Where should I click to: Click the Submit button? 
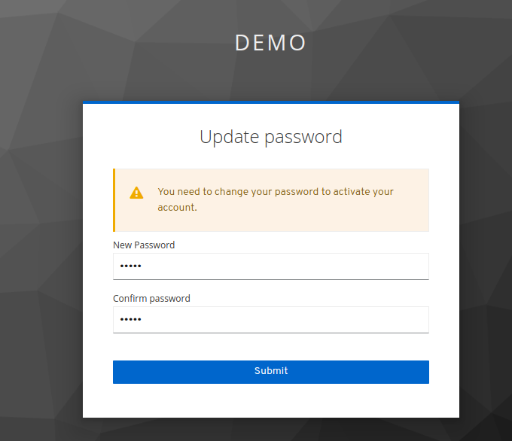point(271,372)
